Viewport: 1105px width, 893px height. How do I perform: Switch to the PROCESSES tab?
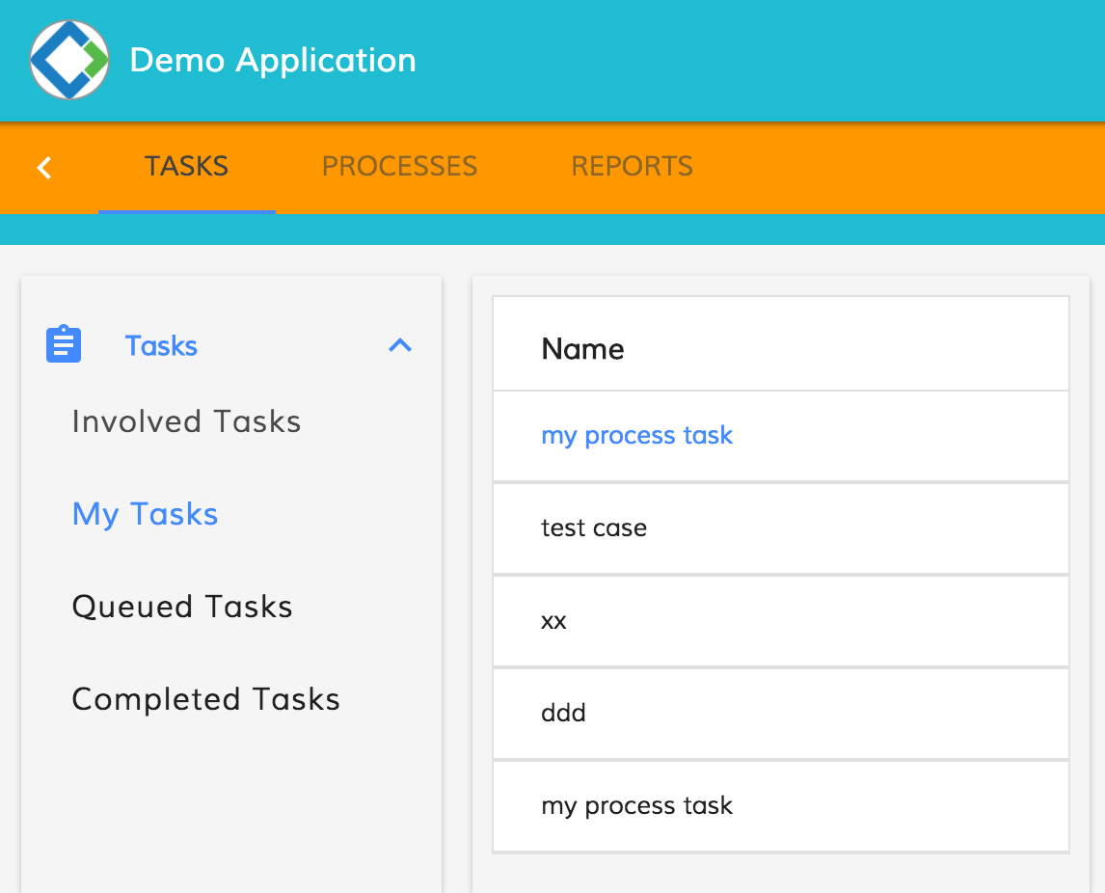point(399,167)
